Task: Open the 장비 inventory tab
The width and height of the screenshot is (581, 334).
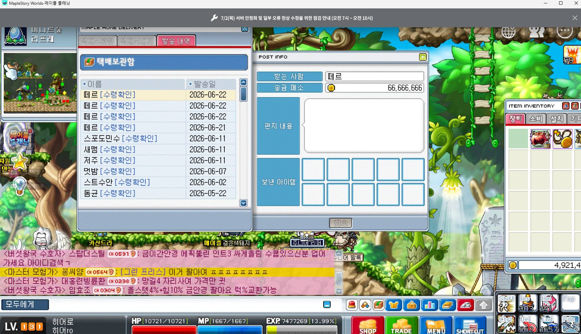Action: 515,119
